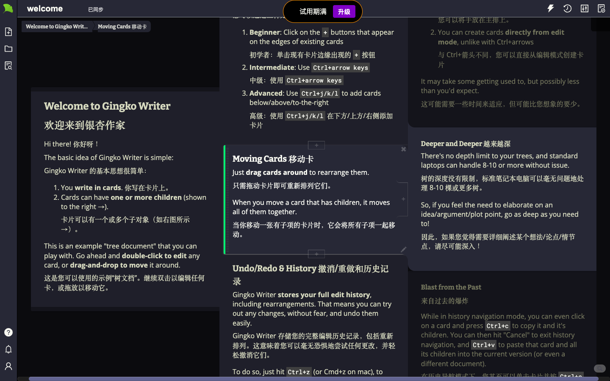Select 'Moving Cards 移动卡' breadcrumb

(x=122, y=26)
